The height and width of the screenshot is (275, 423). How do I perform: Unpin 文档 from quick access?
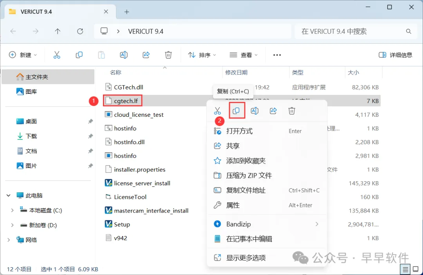pyautogui.click(x=90, y=151)
